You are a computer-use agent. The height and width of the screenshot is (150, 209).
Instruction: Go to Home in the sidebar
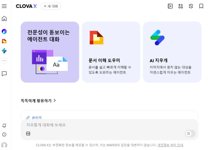tap(4, 18)
